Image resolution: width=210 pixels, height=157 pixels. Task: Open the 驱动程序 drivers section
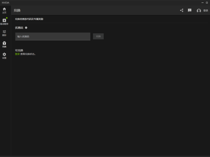[x=4, y=21]
